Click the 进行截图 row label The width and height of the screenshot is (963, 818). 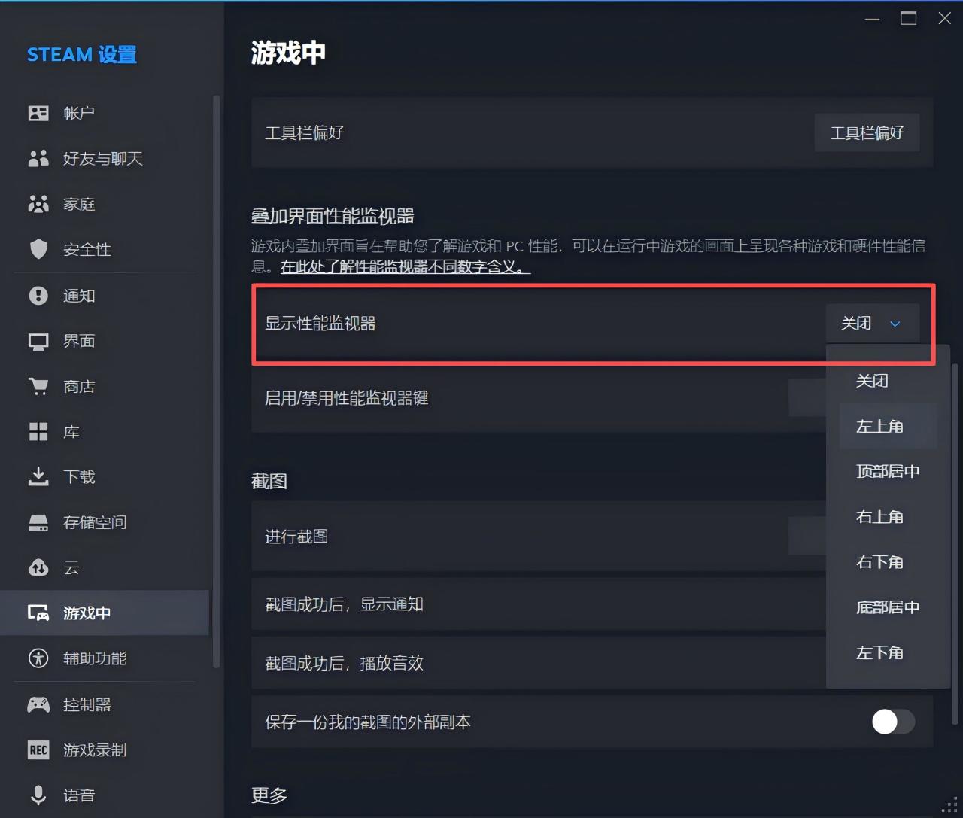click(296, 537)
